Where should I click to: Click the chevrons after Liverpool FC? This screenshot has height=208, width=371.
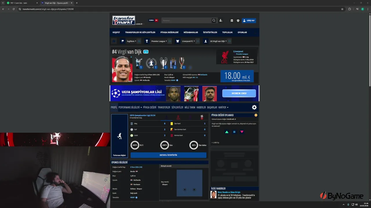tap(198, 41)
